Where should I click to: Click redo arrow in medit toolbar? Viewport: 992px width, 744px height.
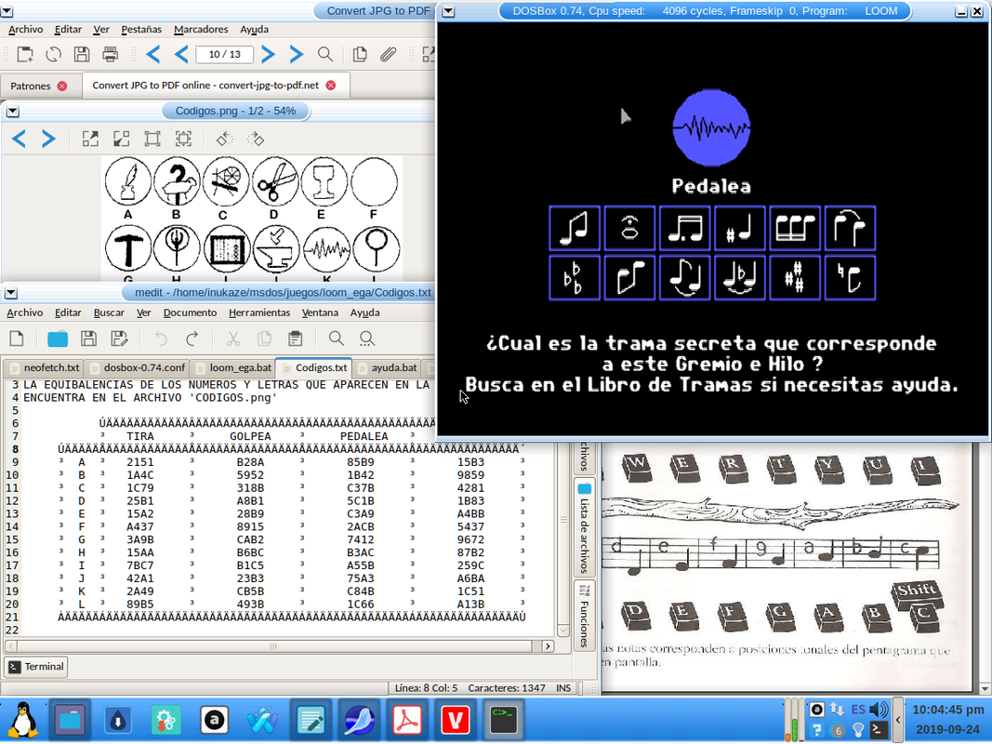(x=192, y=339)
